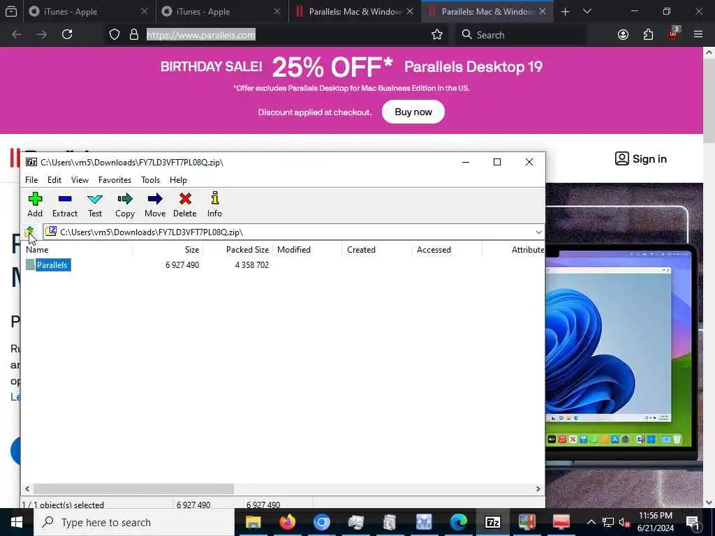This screenshot has height=536, width=715.
Task: Open the Help menu
Action: [x=178, y=180]
